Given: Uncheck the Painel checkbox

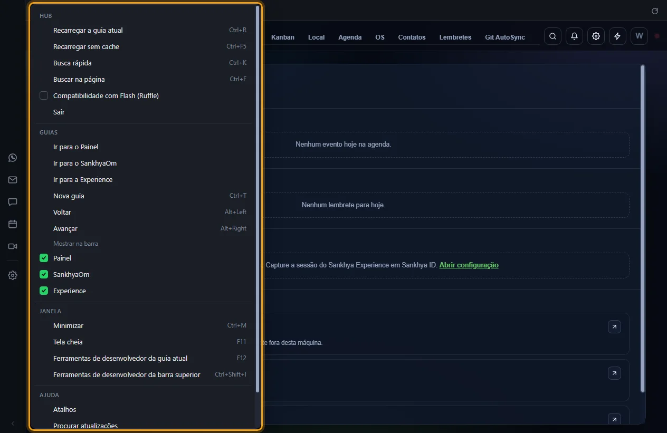Looking at the screenshot, I should 44,258.
